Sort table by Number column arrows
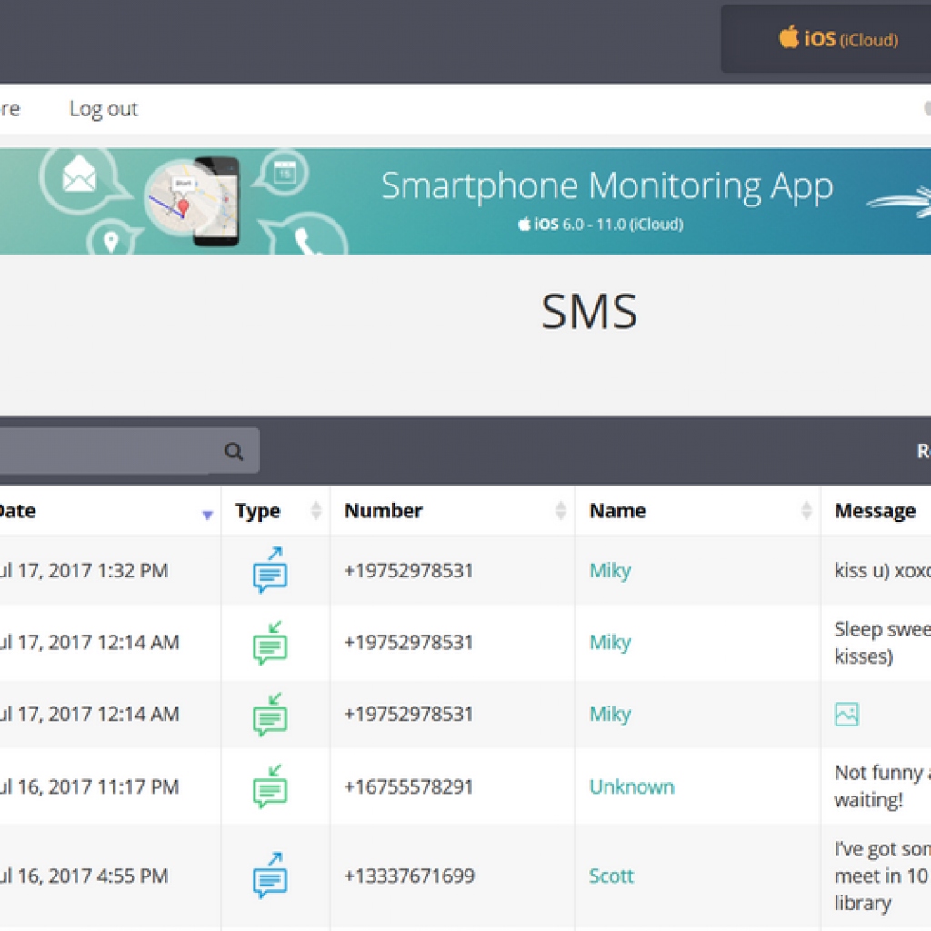This screenshot has height=931, width=931. (560, 511)
